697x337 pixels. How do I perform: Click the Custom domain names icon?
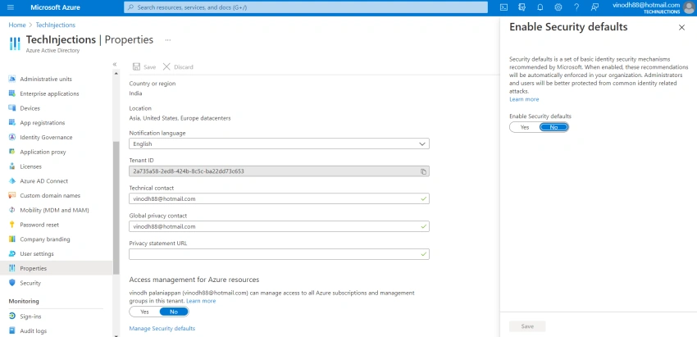tap(12, 196)
